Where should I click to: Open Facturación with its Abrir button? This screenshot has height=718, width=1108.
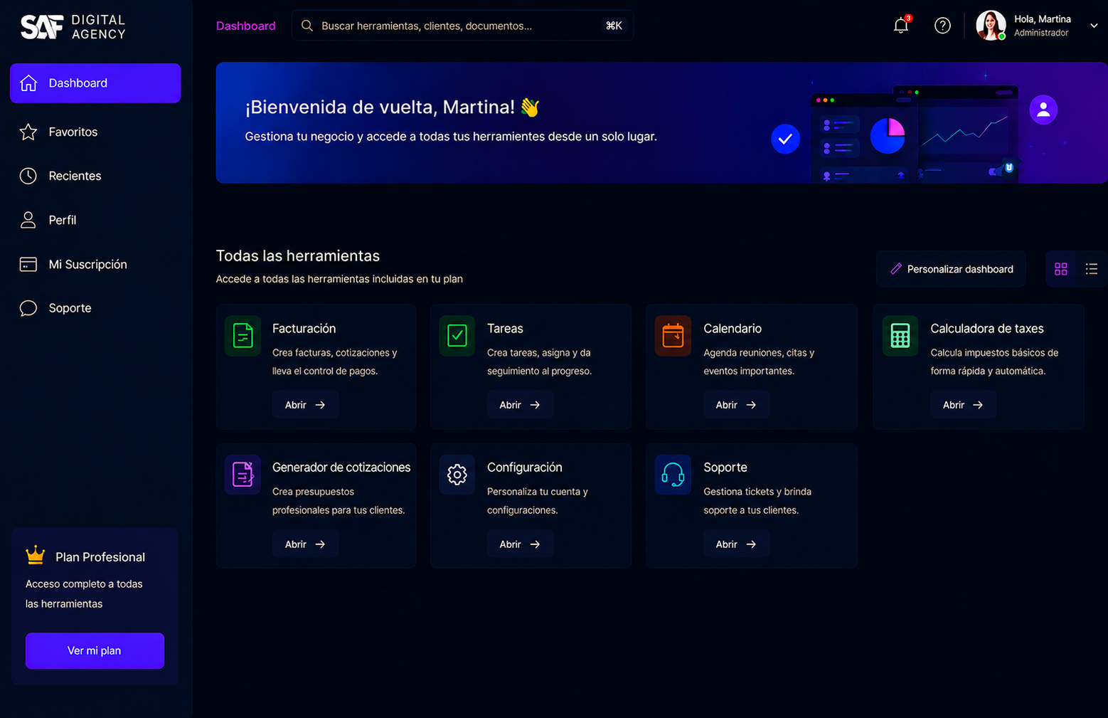tap(305, 405)
